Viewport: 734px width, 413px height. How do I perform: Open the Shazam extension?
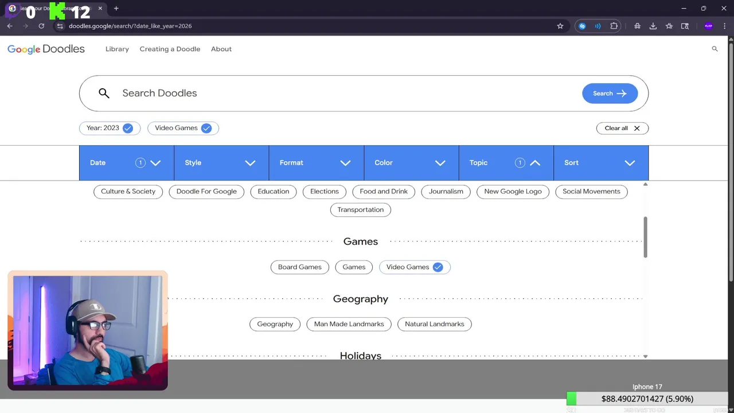pos(582,26)
